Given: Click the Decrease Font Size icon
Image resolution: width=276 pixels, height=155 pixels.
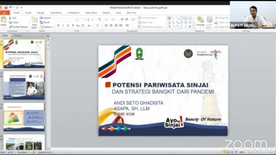Looking at the screenshot, I should pos(93,19).
